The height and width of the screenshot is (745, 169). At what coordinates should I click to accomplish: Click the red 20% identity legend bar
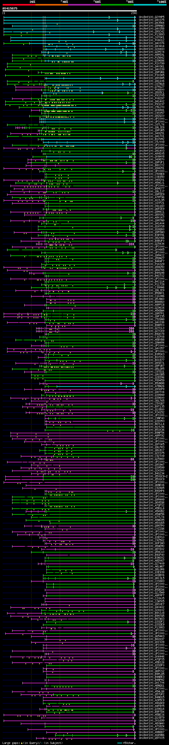(x=19, y=5)
